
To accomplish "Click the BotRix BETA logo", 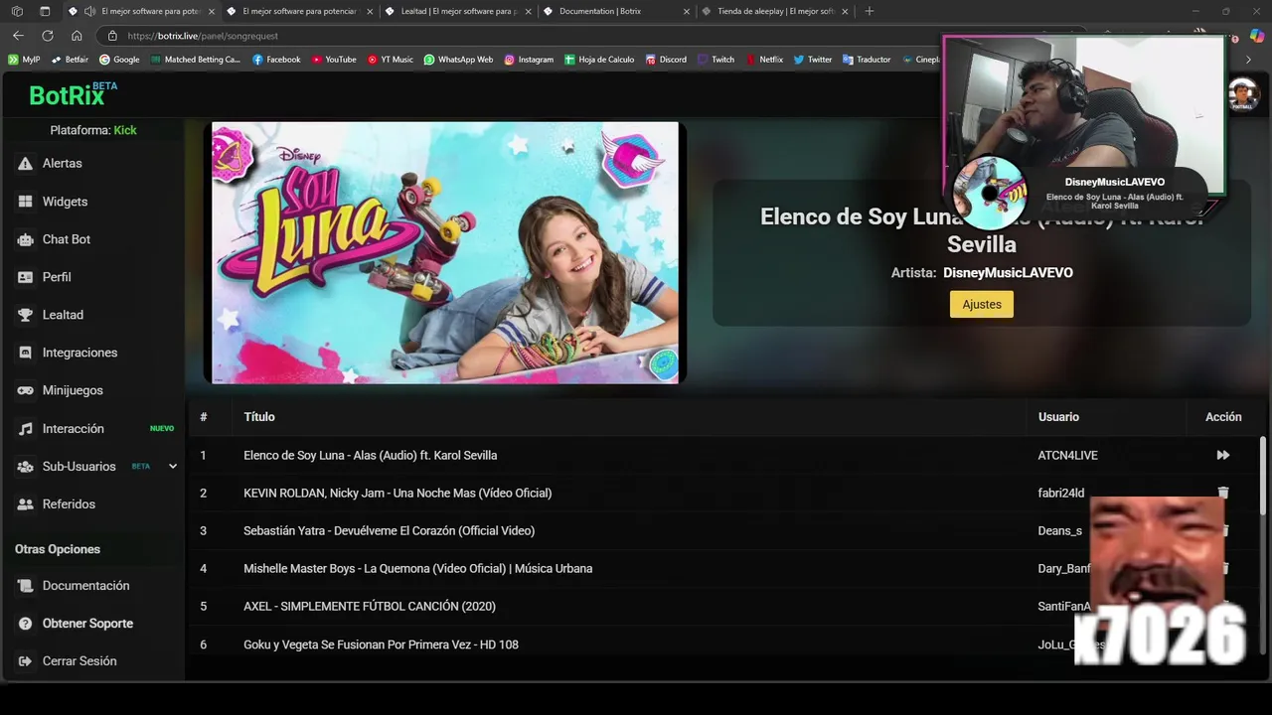I will (73, 94).
